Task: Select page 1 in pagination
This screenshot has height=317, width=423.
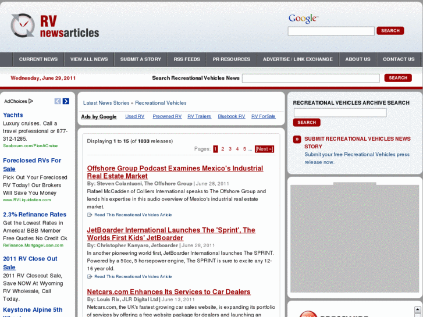Action: point(215,149)
